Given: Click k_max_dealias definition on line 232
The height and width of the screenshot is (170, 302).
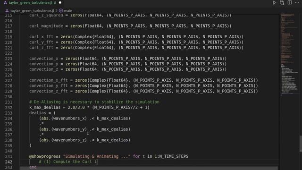Looking at the screenshot, I should pyautogui.click(x=45, y=107).
